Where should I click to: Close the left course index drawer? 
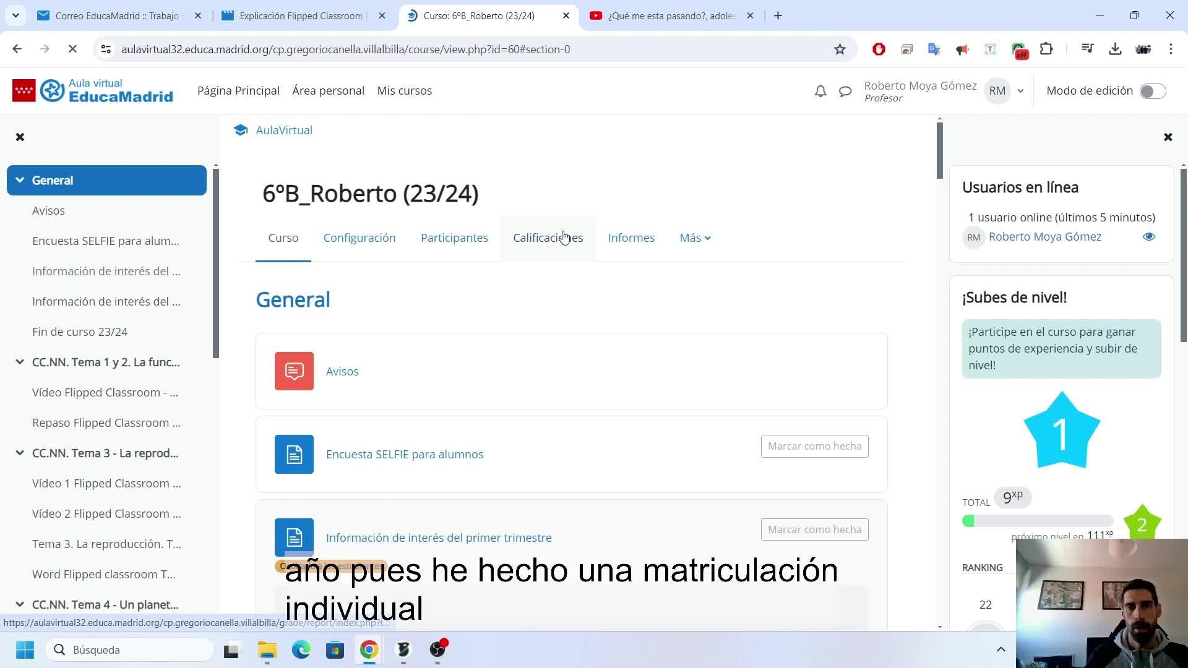pyautogui.click(x=20, y=137)
